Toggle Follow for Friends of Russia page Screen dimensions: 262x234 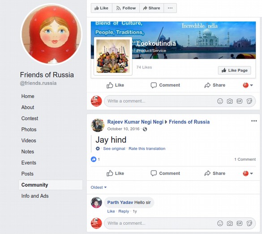click(126, 8)
